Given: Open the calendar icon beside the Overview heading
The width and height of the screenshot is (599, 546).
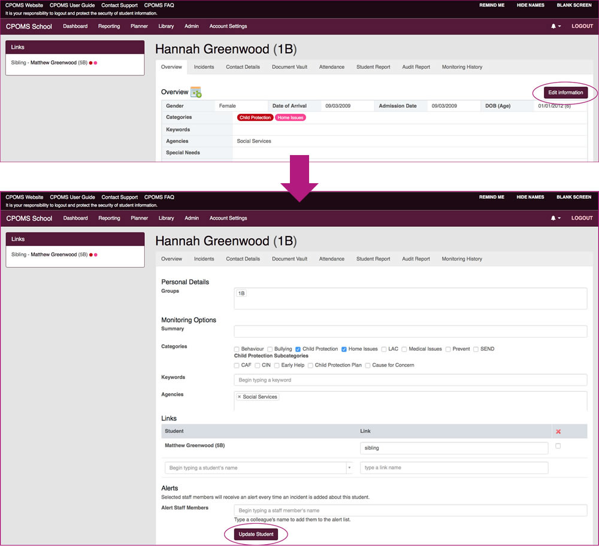Looking at the screenshot, I should pyautogui.click(x=196, y=92).
